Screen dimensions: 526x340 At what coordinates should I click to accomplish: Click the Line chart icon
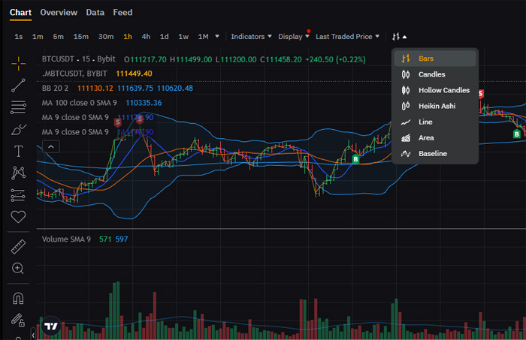[x=406, y=122]
